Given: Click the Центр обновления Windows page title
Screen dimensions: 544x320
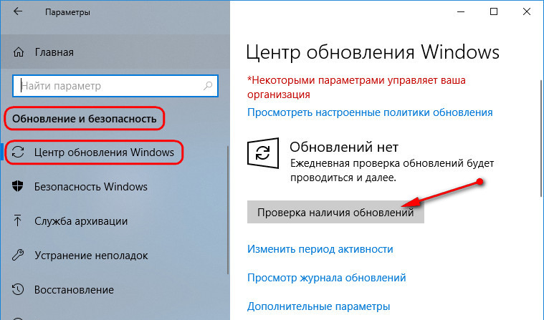Looking at the screenshot, I should coord(373,52).
